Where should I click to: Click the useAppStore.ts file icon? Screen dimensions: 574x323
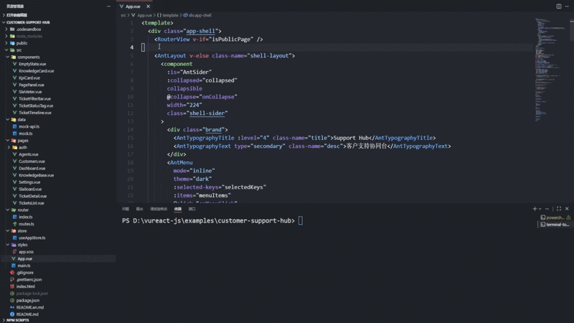(x=14, y=238)
